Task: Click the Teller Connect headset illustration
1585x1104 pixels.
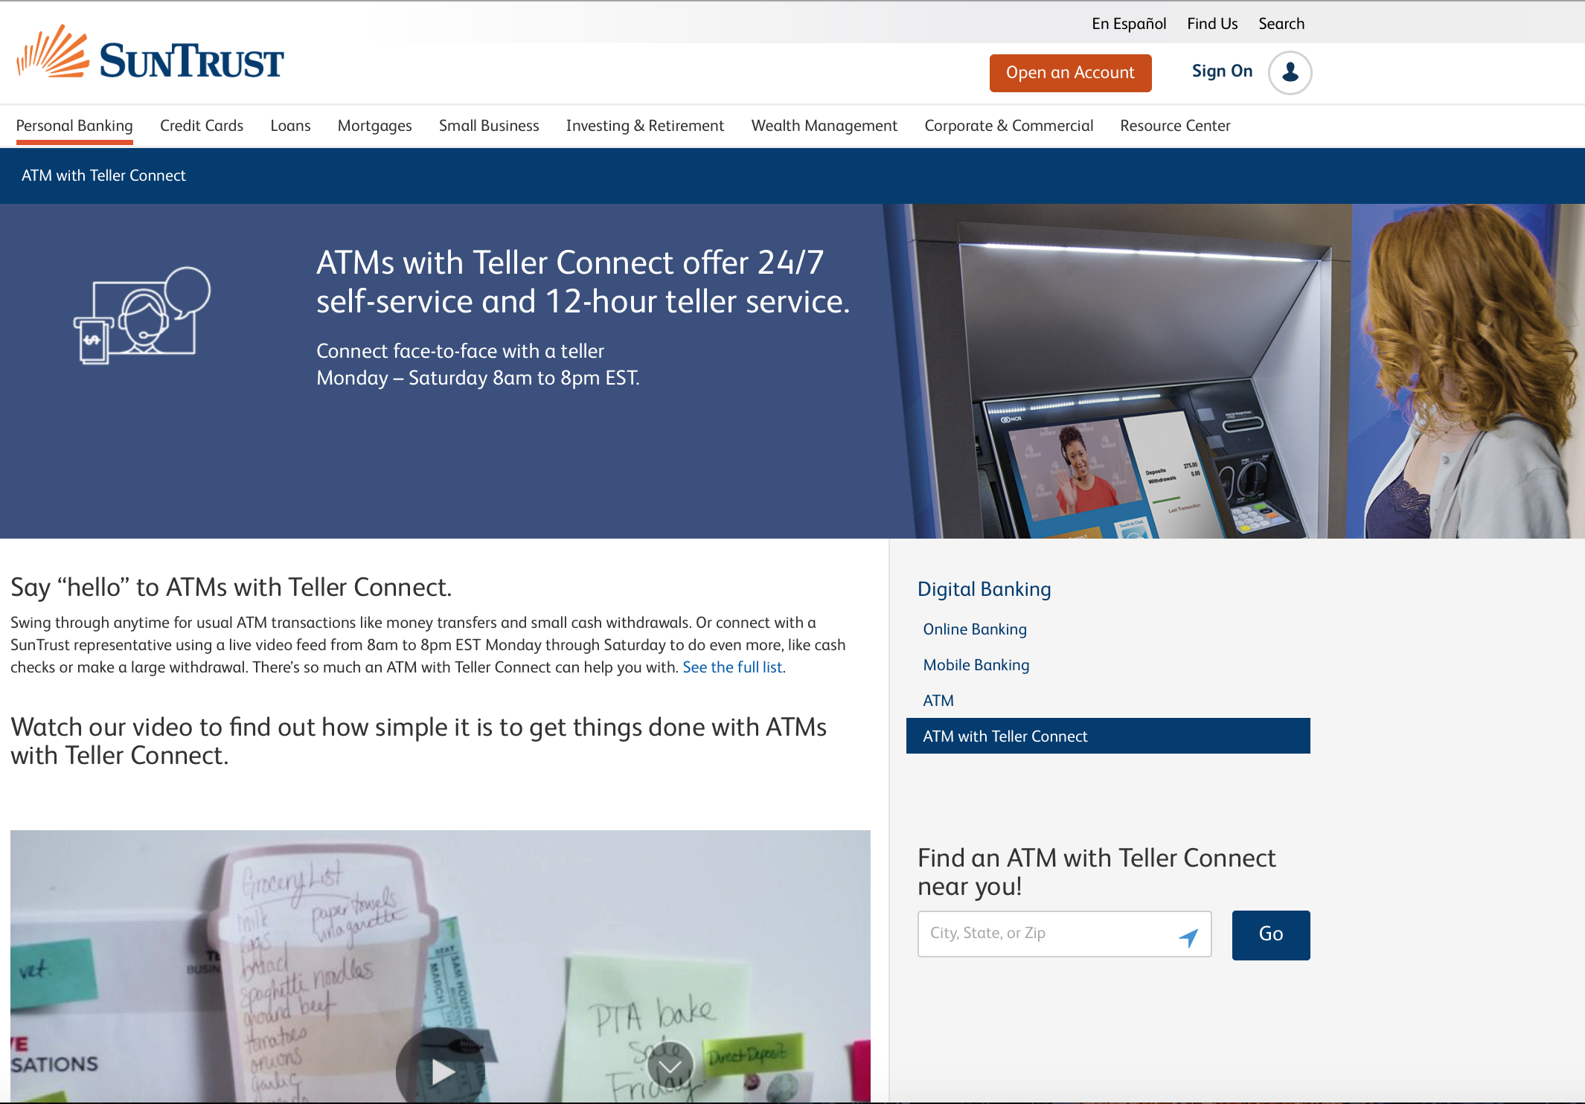Action: point(142,315)
